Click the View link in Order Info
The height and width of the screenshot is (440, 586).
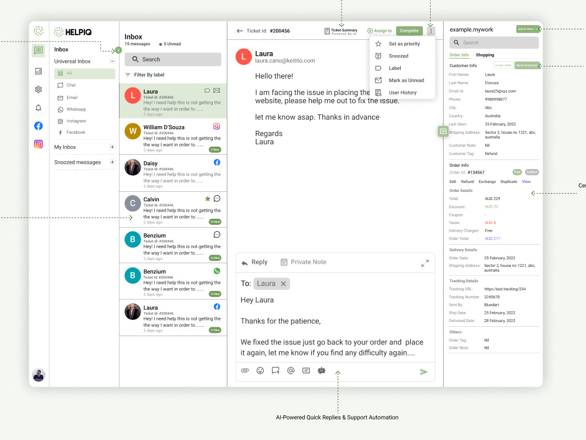[x=526, y=181]
